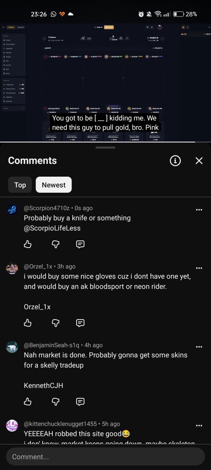The height and width of the screenshot is (470, 211).
Task: Reply to @BenjaminSeah-s1q's comment
Action: coord(80,401)
